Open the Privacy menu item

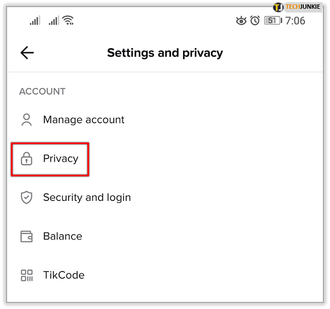pyautogui.click(x=61, y=159)
